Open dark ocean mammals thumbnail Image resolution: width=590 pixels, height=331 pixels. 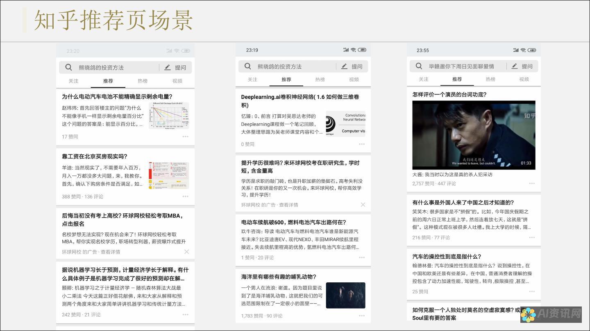(346, 295)
